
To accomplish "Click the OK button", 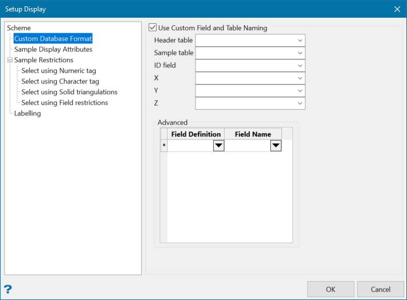I will click(x=330, y=289).
